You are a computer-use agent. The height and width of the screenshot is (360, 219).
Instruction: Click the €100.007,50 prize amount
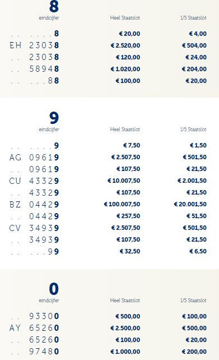click(x=122, y=204)
